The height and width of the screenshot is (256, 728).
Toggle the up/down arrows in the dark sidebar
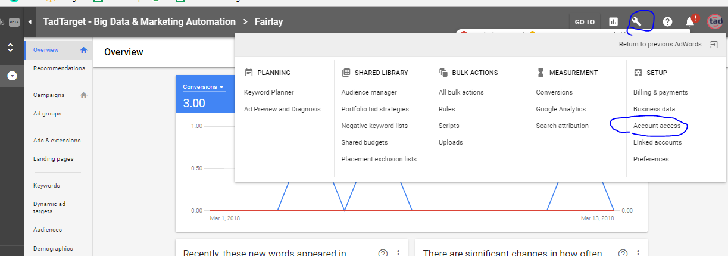[10, 48]
